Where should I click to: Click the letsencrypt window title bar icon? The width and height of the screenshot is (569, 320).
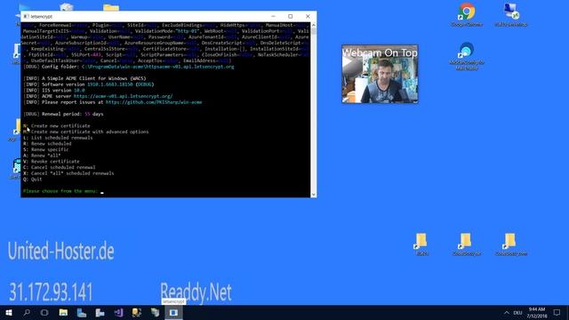coord(26,16)
